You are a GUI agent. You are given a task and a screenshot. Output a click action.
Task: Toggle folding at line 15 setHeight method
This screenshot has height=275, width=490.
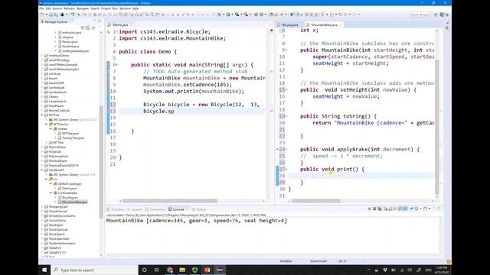click(286, 90)
